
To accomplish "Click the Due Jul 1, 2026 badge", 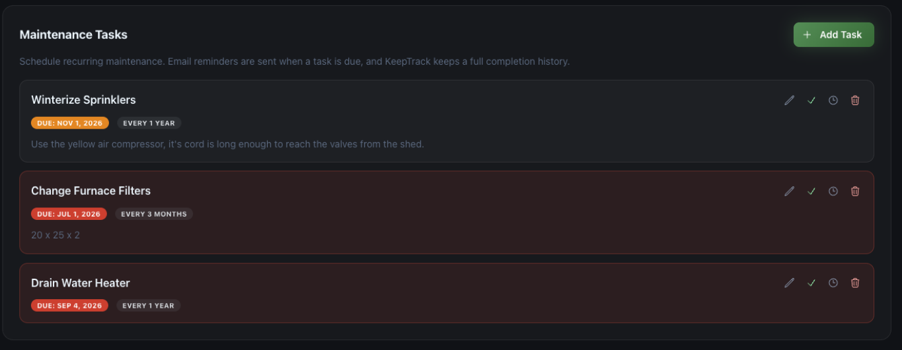I will click(x=69, y=214).
